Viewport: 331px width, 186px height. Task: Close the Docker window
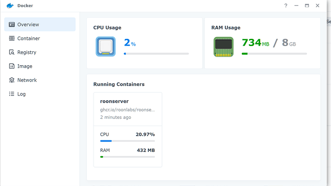318,5
